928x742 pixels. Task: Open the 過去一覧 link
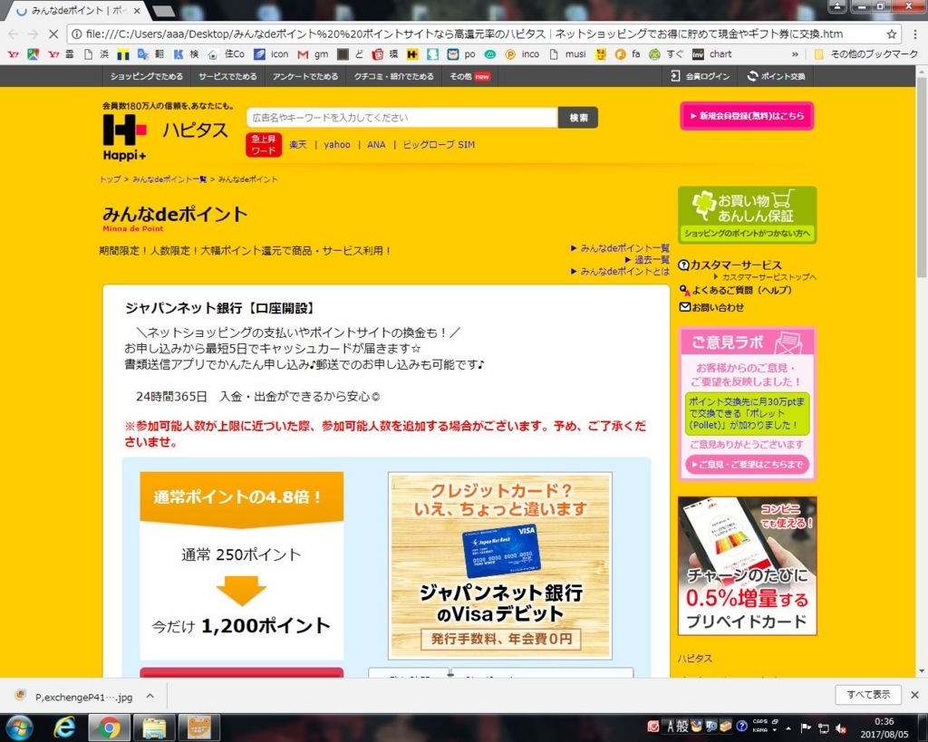(x=652, y=260)
